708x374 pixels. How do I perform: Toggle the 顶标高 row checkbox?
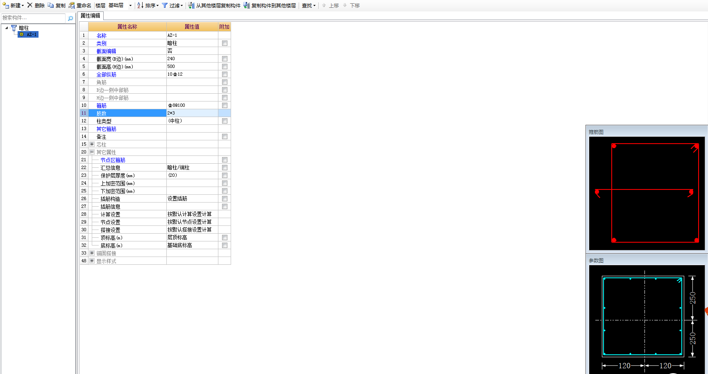(x=225, y=237)
